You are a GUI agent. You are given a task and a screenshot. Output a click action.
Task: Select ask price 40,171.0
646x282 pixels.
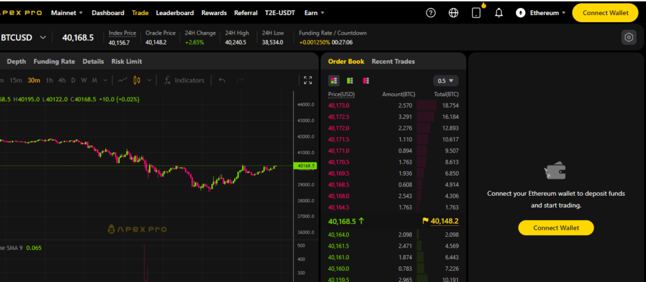(x=339, y=150)
